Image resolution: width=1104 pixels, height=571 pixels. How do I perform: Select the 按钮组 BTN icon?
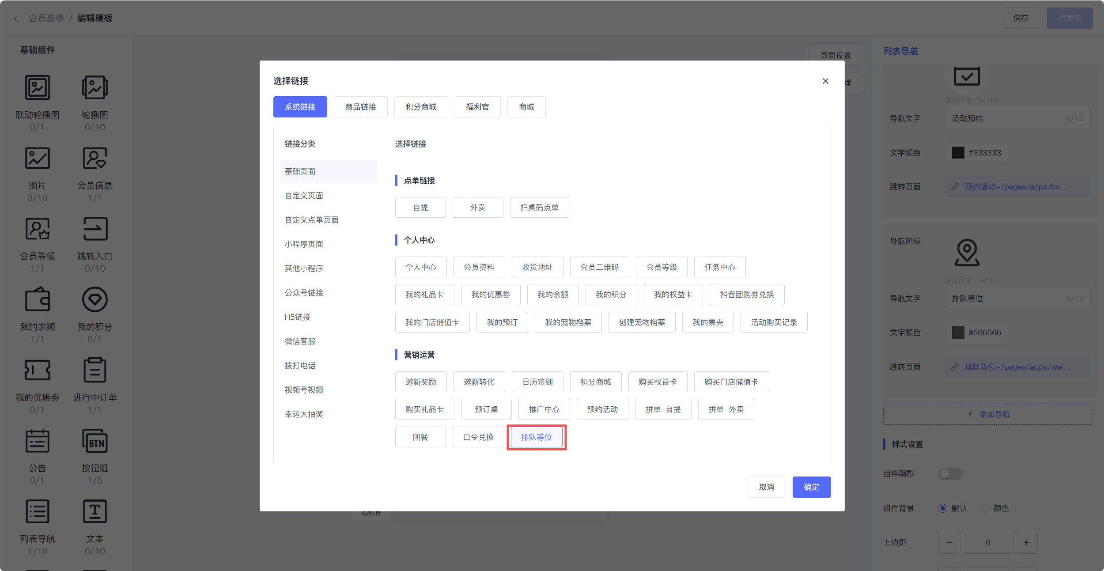pyautogui.click(x=95, y=441)
